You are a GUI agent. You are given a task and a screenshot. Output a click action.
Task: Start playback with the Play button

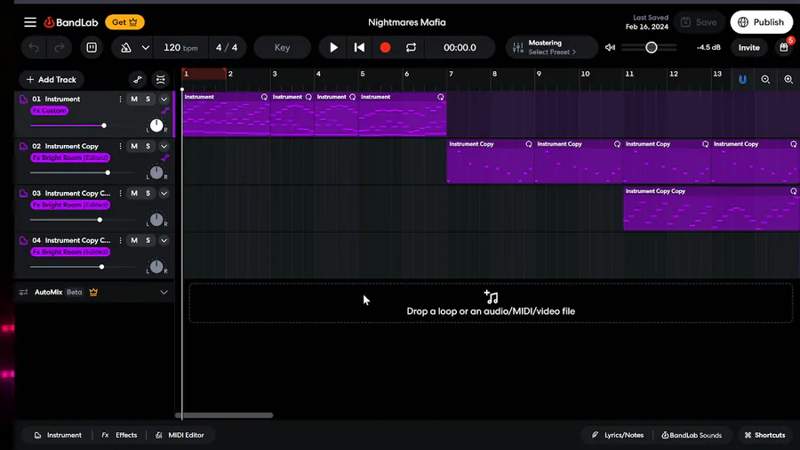(x=333, y=47)
